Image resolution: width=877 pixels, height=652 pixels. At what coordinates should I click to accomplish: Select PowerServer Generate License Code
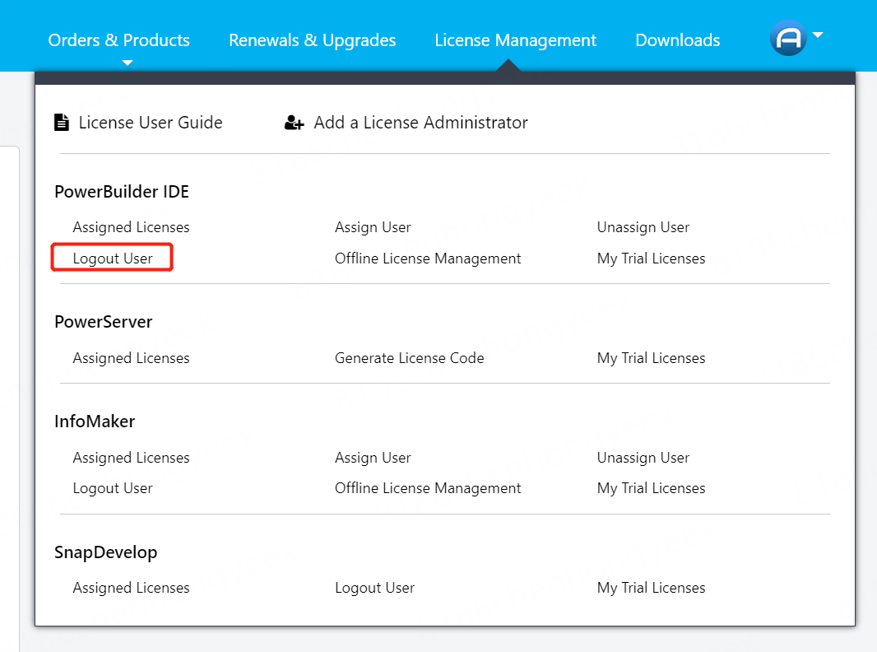410,358
